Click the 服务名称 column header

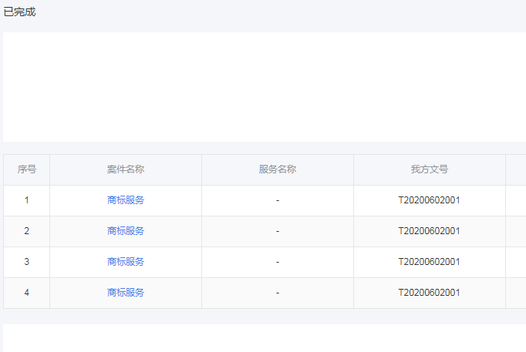[278, 169]
